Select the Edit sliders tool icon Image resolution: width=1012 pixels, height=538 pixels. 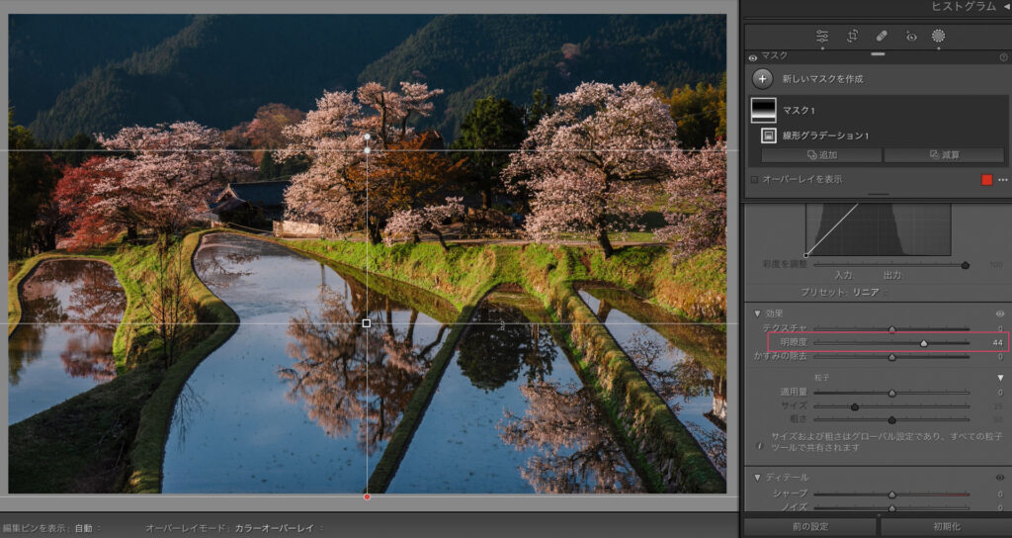tap(822, 36)
